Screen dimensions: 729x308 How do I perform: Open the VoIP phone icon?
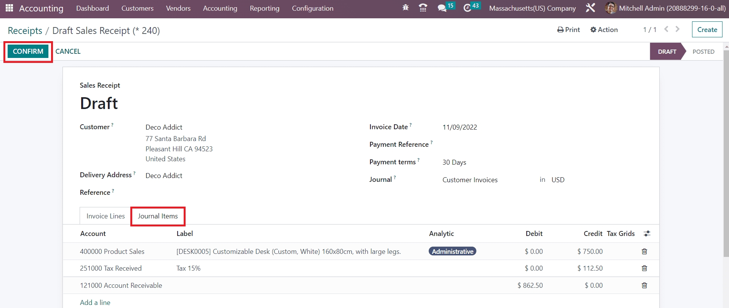point(423,8)
